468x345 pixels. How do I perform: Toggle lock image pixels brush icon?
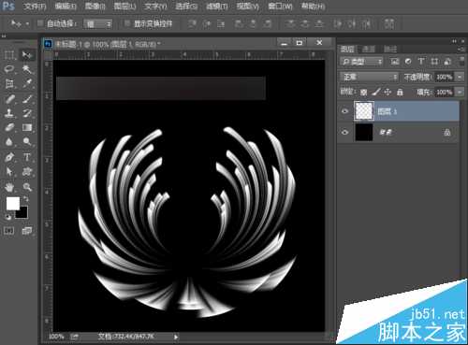(x=376, y=92)
